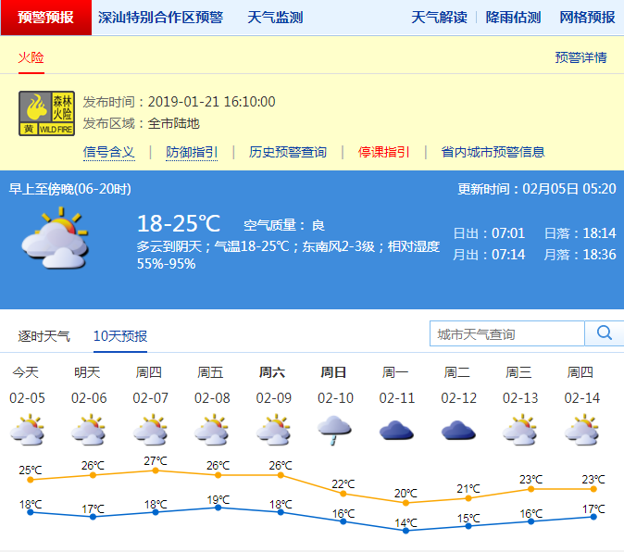Click the dark cloud icon for 02-11
Screen dimensions: 624x552
click(395, 430)
